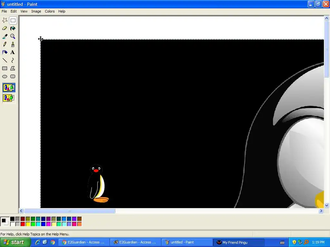Click the orange magnifier tray icon
Screen dimensions: 330x247
(306, 242)
